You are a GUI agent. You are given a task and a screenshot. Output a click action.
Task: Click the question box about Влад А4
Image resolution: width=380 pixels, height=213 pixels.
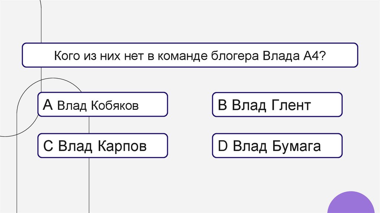pyautogui.click(x=190, y=55)
